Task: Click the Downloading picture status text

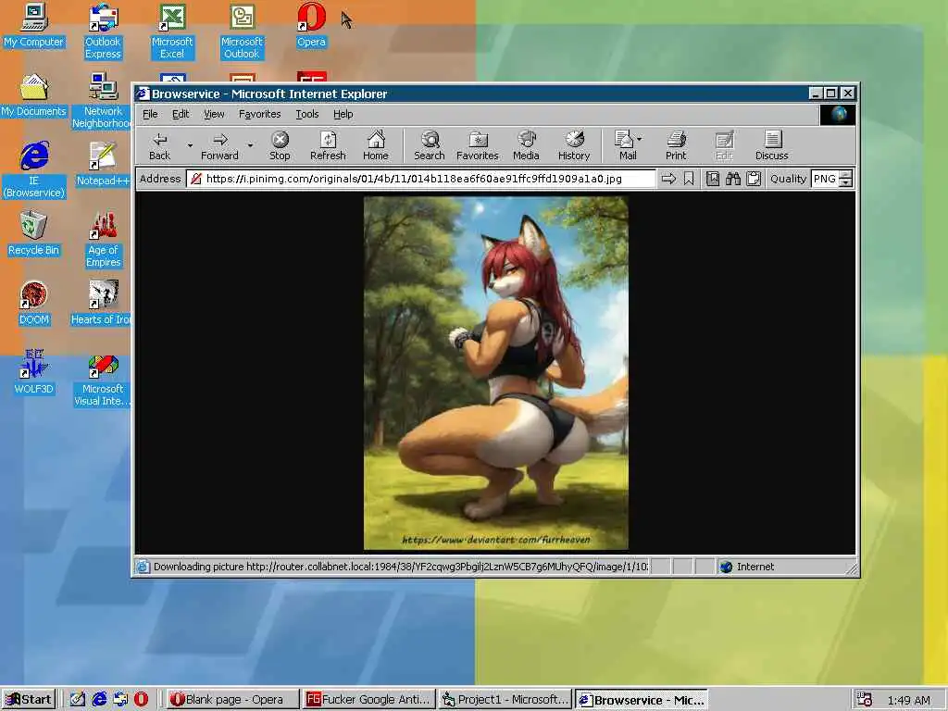Action: click(x=400, y=567)
